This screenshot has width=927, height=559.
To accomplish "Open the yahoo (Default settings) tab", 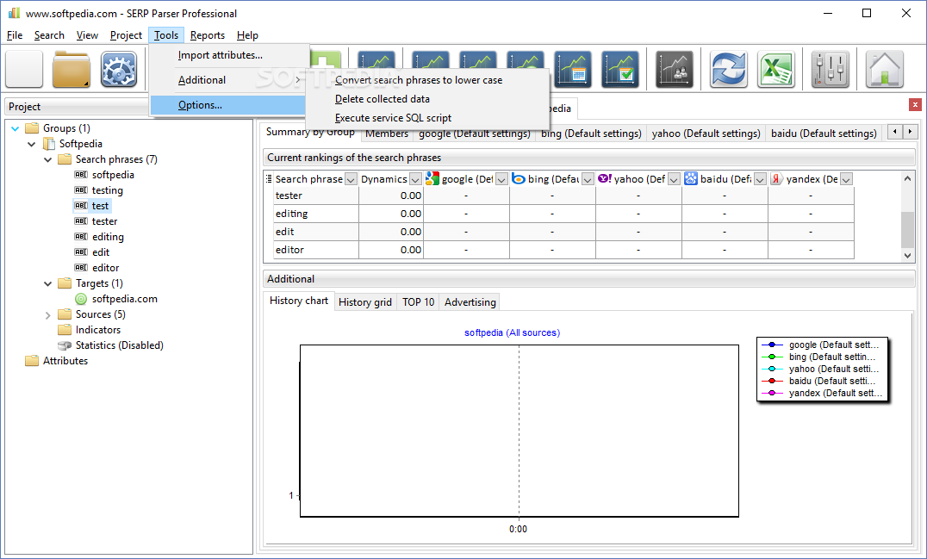I will (x=706, y=134).
